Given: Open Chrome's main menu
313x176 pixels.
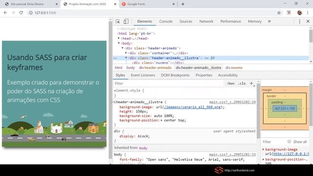Looking at the screenshot, I should pyautogui.click(x=308, y=13).
